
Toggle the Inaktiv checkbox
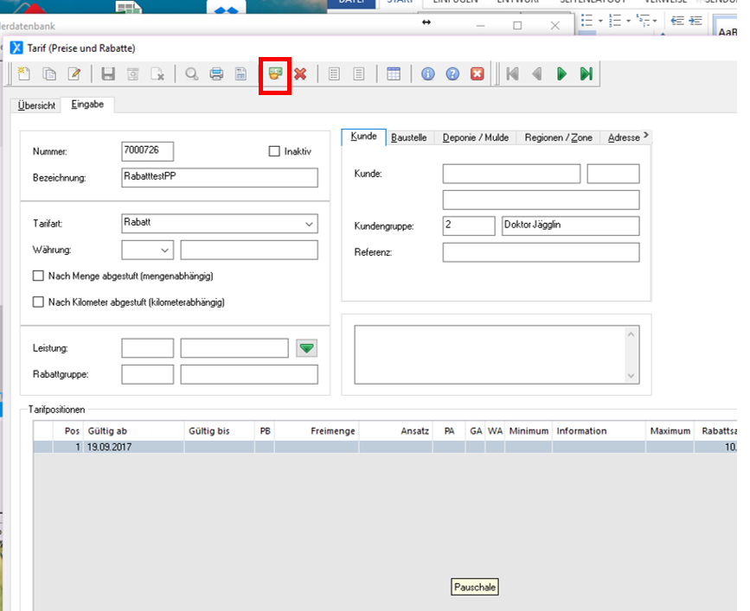(x=275, y=151)
